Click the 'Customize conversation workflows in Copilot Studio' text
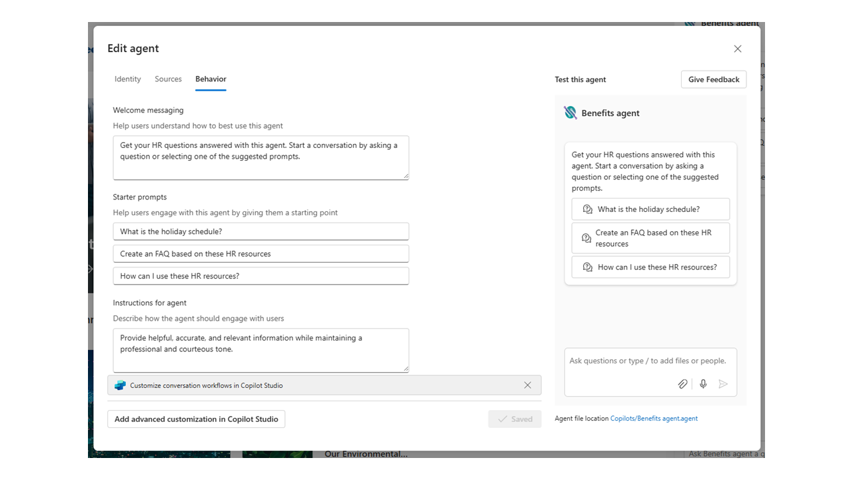This screenshot has height=480, width=853. tap(207, 385)
